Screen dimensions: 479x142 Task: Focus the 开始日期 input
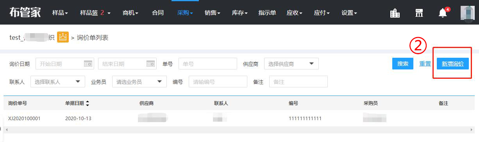65,64
